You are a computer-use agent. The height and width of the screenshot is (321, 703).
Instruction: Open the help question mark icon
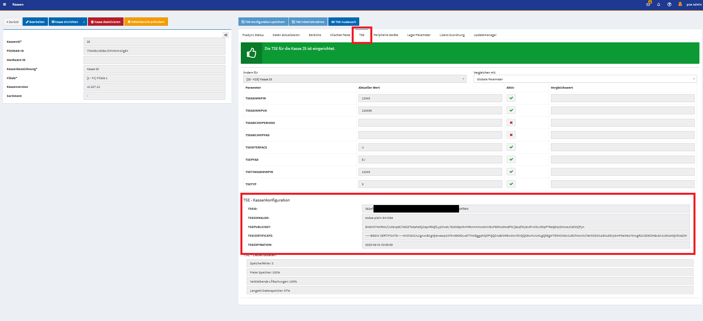[x=669, y=4]
